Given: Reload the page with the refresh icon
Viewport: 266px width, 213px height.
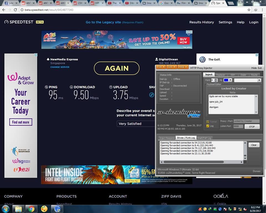Looking at the screenshot, I should click(15, 10).
